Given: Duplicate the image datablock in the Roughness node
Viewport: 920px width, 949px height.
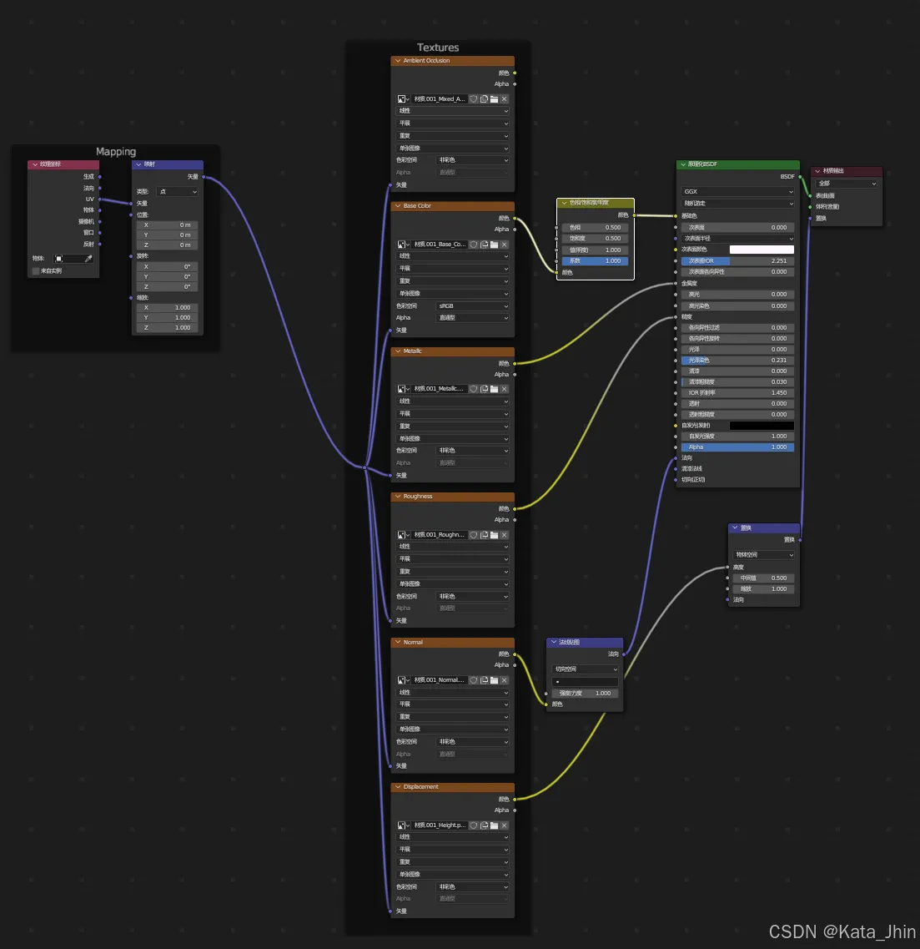Looking at the screenshot, I should coord(484,535).
